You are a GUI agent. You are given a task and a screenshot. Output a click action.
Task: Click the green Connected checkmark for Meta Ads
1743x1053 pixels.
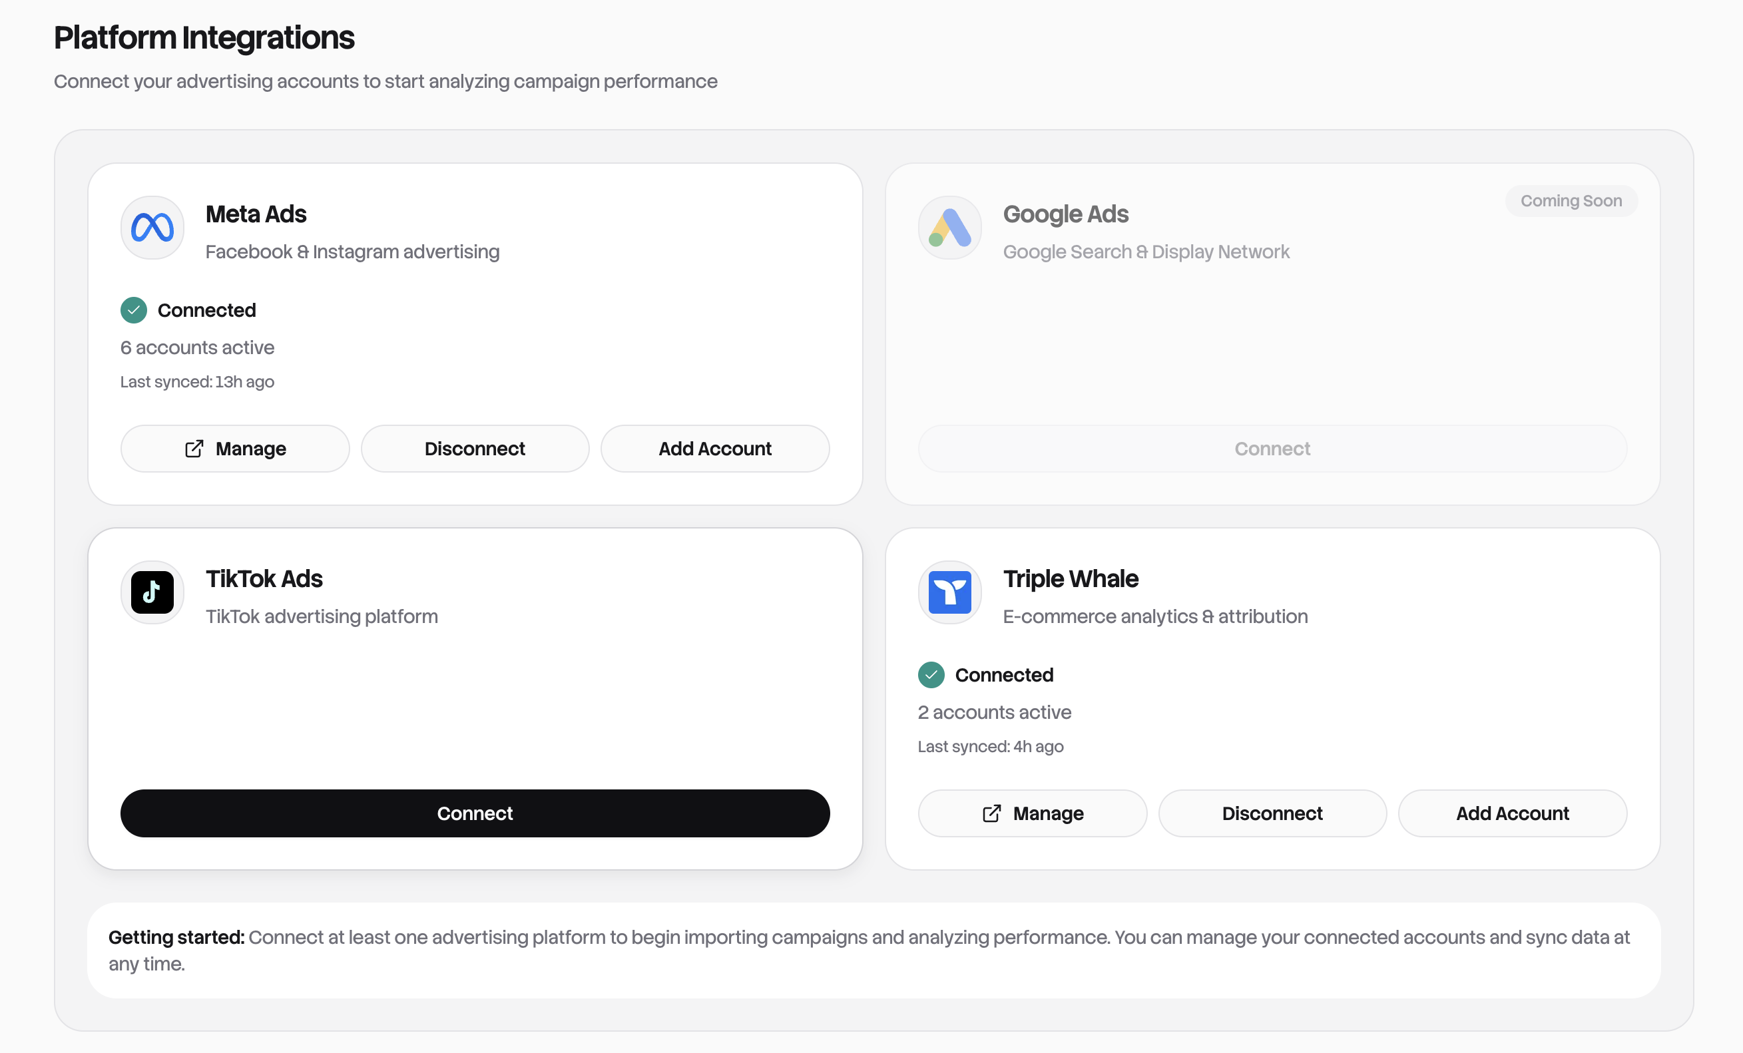coord(133,310)
